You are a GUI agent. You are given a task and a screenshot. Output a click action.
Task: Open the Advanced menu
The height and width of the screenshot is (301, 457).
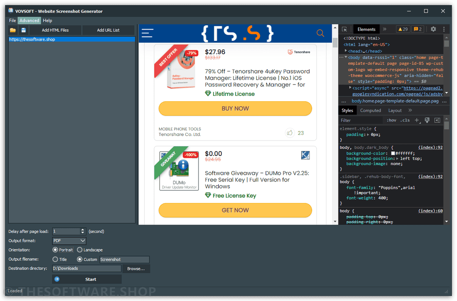29,20
